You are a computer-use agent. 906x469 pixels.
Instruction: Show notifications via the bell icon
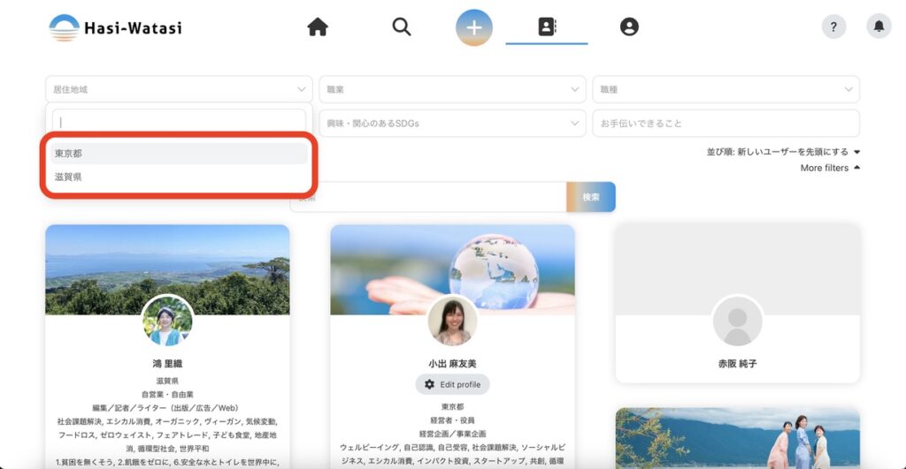coord(879,26)
